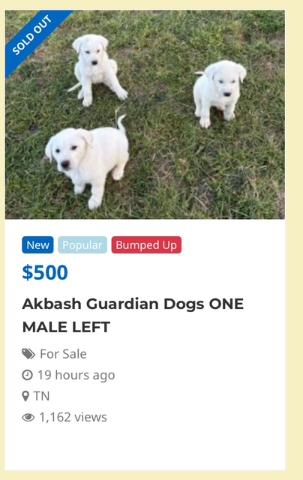Image resolution: width=303 pixels, height=480 pixels.
Task: Click the For Sale tag icon
Action: click(x=28, y=354)
